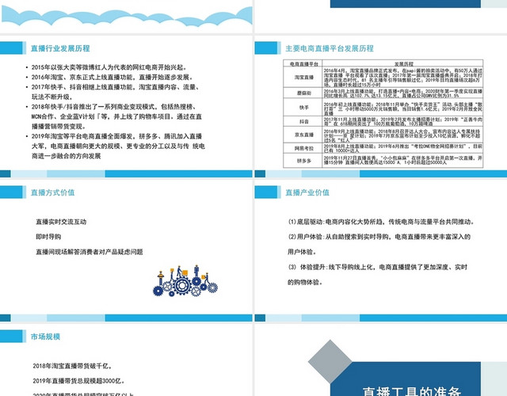The width and height of the screenshot is (507, 396).
Task: Click the bullet starting with 2015年以张大奕
Action: (x=109, y=67)
